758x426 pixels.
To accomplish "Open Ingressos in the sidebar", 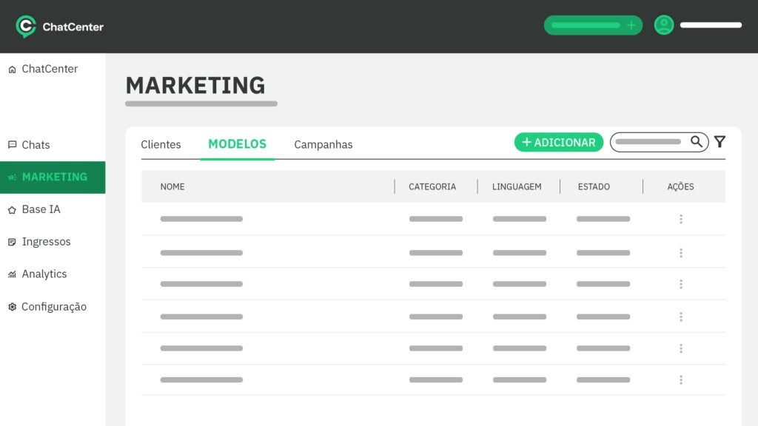I will pyautogui.click(x=46, y=242).
